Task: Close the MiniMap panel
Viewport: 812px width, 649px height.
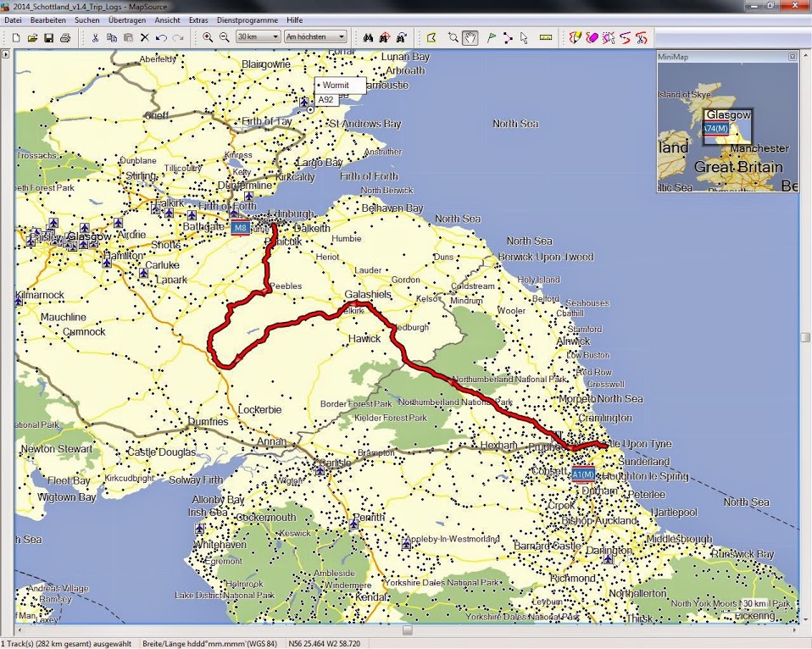Action: (x=793, y=57)
